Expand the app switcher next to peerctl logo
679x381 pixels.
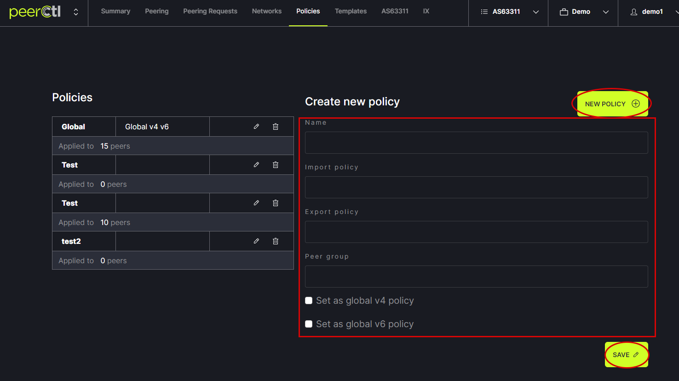(76, 12)
